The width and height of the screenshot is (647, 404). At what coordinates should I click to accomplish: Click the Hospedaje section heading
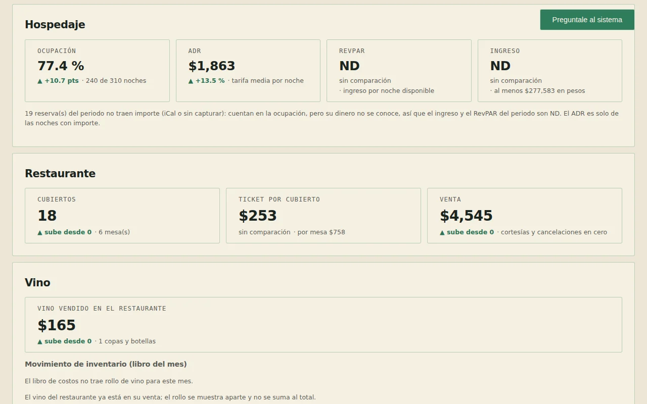coord(55,25)
